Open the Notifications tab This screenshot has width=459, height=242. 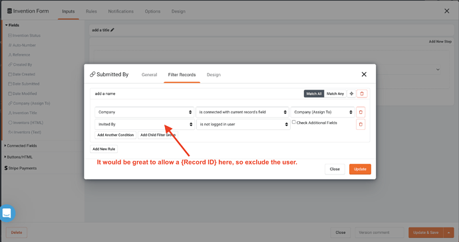pyautogui.click(x=121, y=11)
